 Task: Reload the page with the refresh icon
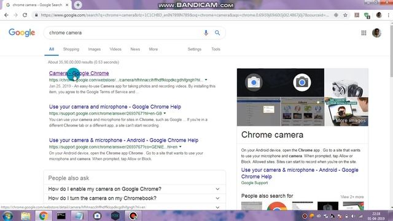25,15
